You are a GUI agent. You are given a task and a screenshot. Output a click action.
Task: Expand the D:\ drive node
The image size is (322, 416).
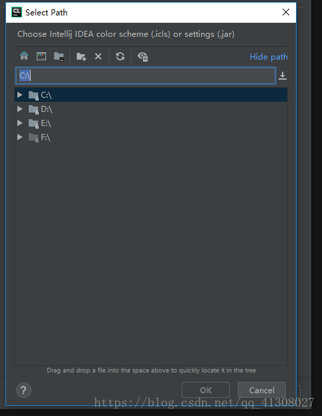click(19, 109)
